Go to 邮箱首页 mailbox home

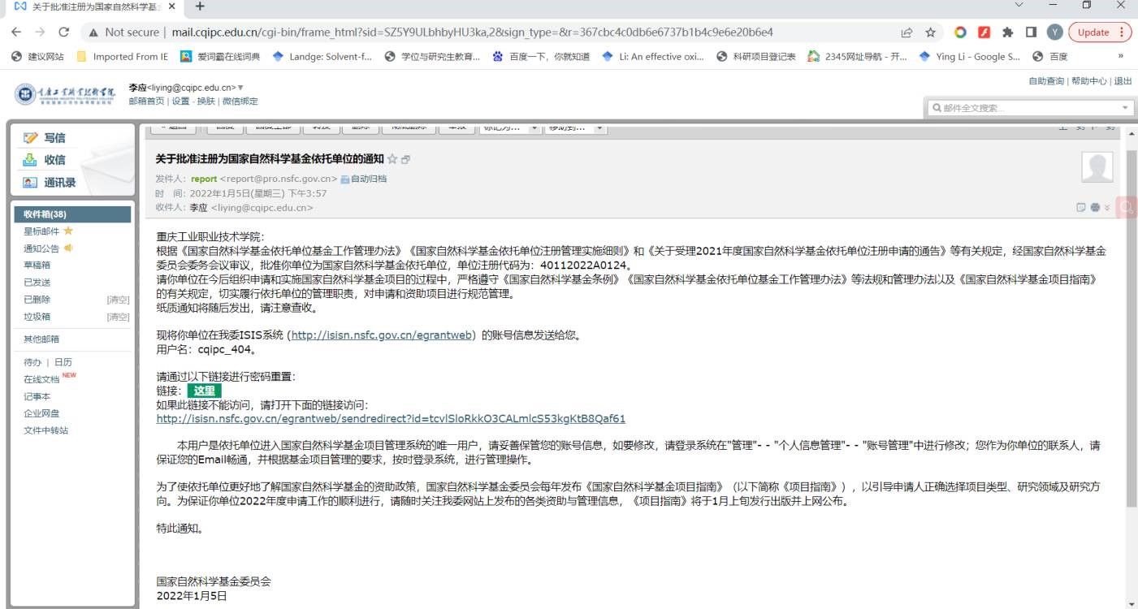tap(147, 101)
